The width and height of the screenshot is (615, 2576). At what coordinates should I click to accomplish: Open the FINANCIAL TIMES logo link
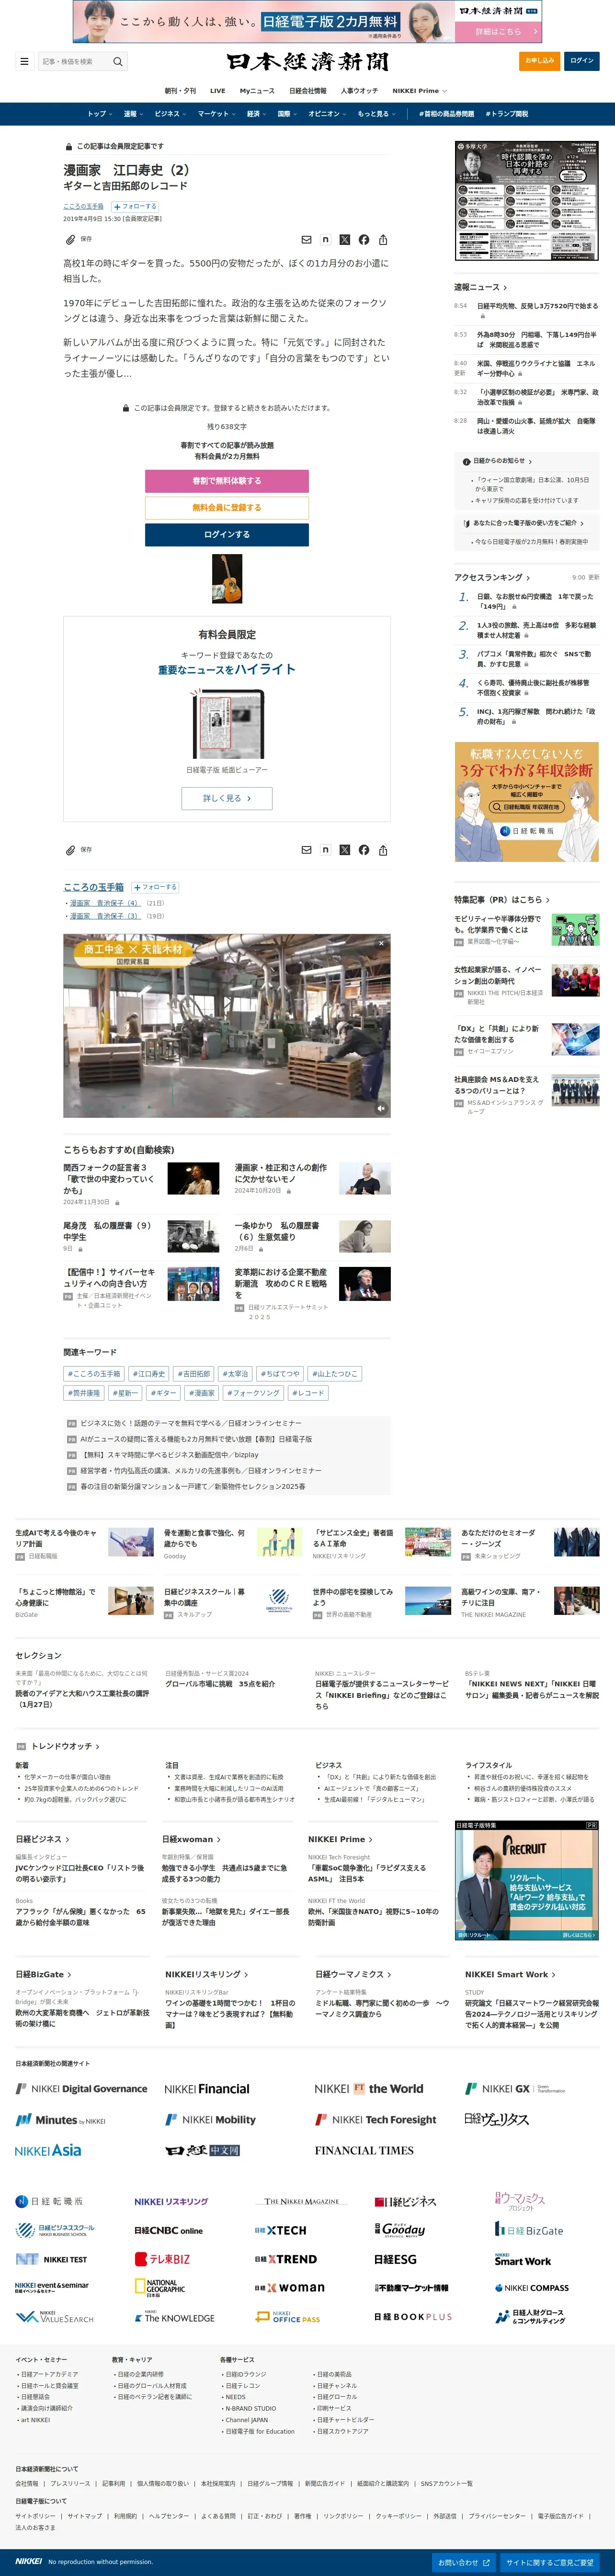364,2150
